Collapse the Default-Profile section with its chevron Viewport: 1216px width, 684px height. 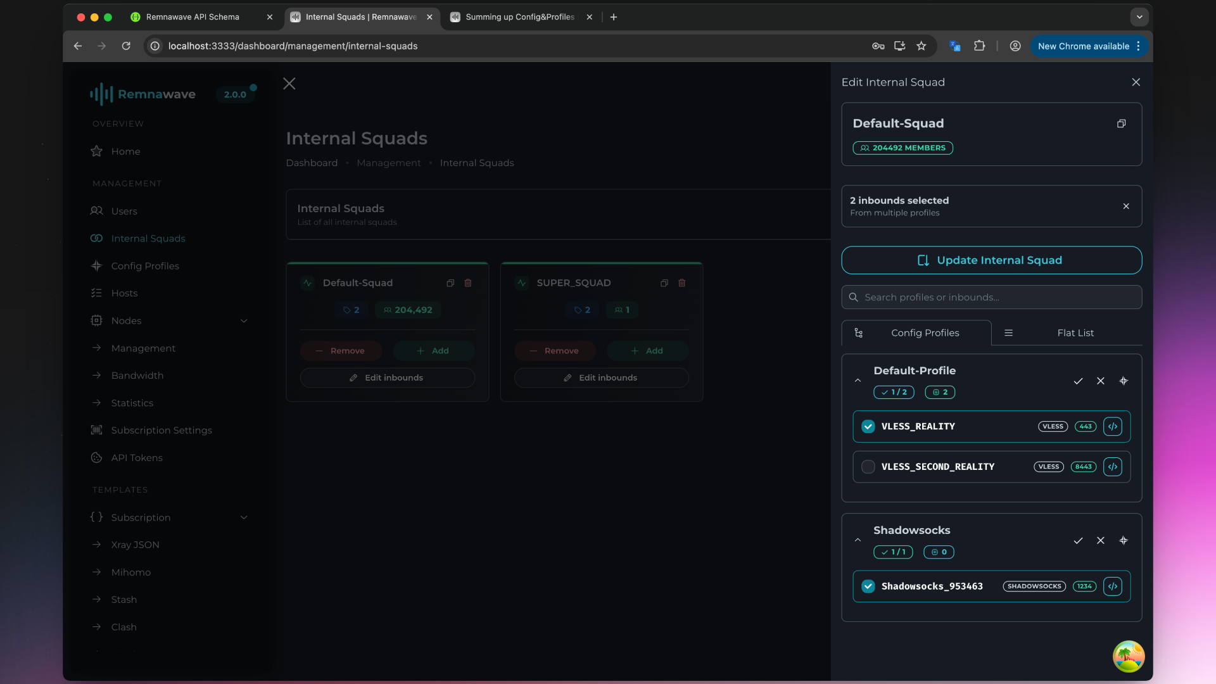point(858,381)
